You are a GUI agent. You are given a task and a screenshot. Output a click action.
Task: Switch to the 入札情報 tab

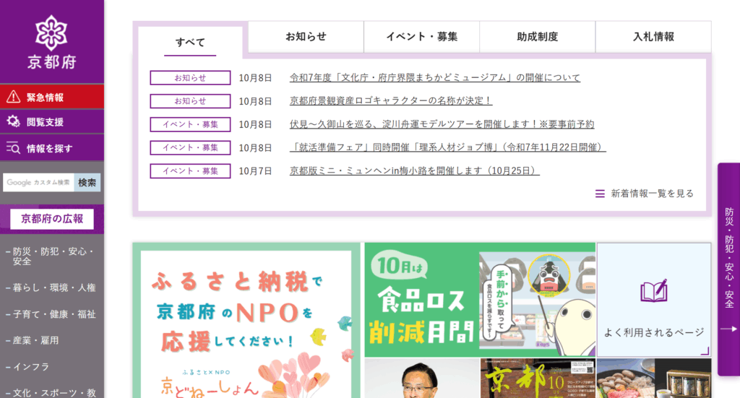(x=653, y=37)
